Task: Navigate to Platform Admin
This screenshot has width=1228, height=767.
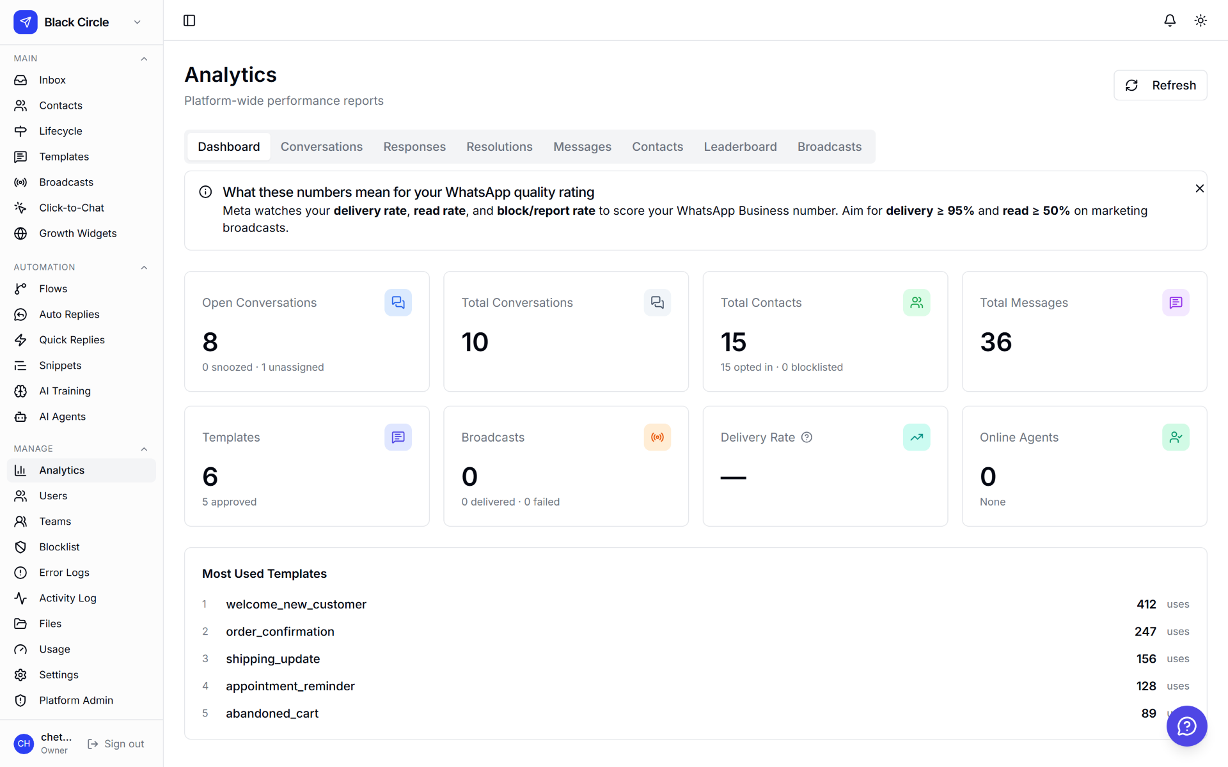Action: [x=81, y=701]
